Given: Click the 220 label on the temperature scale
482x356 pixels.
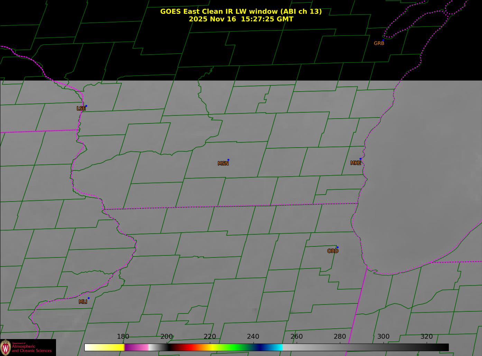Looking at the screenshot, I should pyautogui.click(x=210, y=336).
